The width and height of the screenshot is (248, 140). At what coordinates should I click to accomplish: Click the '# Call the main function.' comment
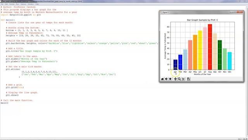17,100
